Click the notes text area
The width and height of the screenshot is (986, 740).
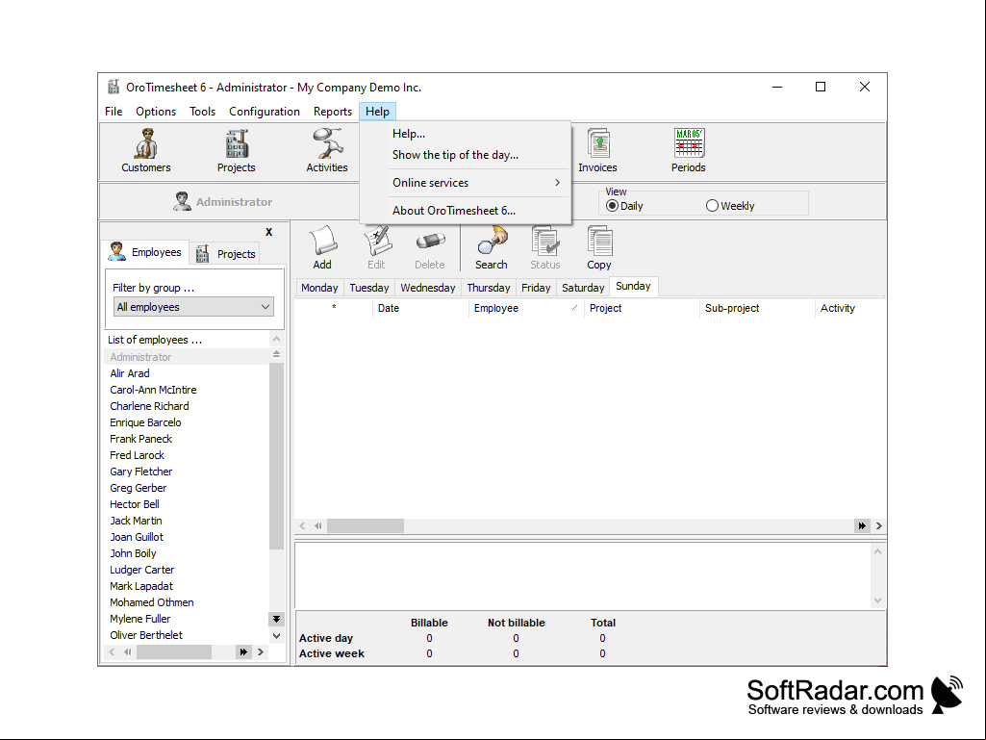pyautogui.click(x=584, y=575)
